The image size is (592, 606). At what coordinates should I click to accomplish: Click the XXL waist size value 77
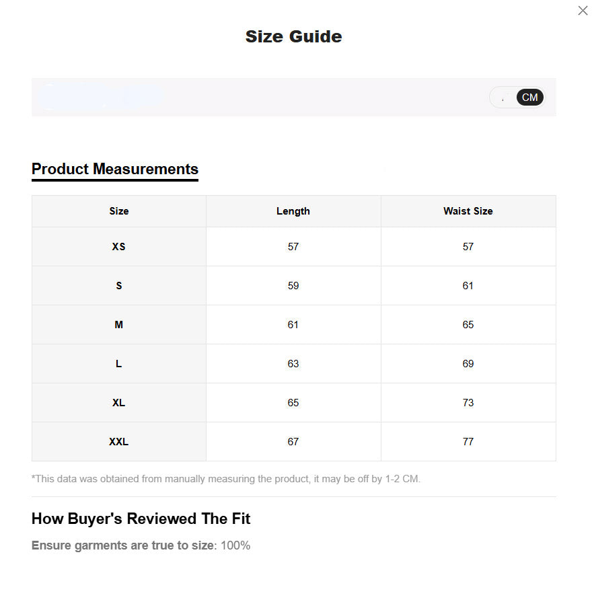coord(468,442)
